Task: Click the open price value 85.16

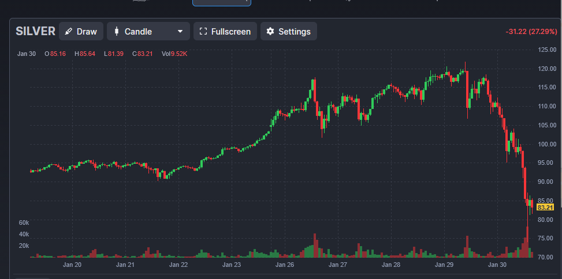Action: click(58, 54)
